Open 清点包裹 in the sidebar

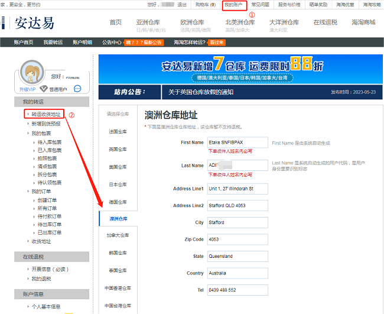point(47,166)
